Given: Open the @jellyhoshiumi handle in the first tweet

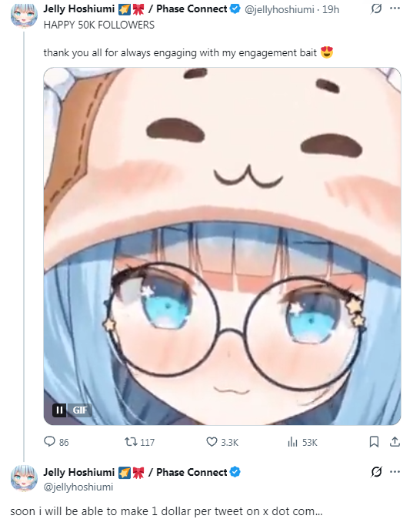Looking at the screenshot, I should (279, 9).
